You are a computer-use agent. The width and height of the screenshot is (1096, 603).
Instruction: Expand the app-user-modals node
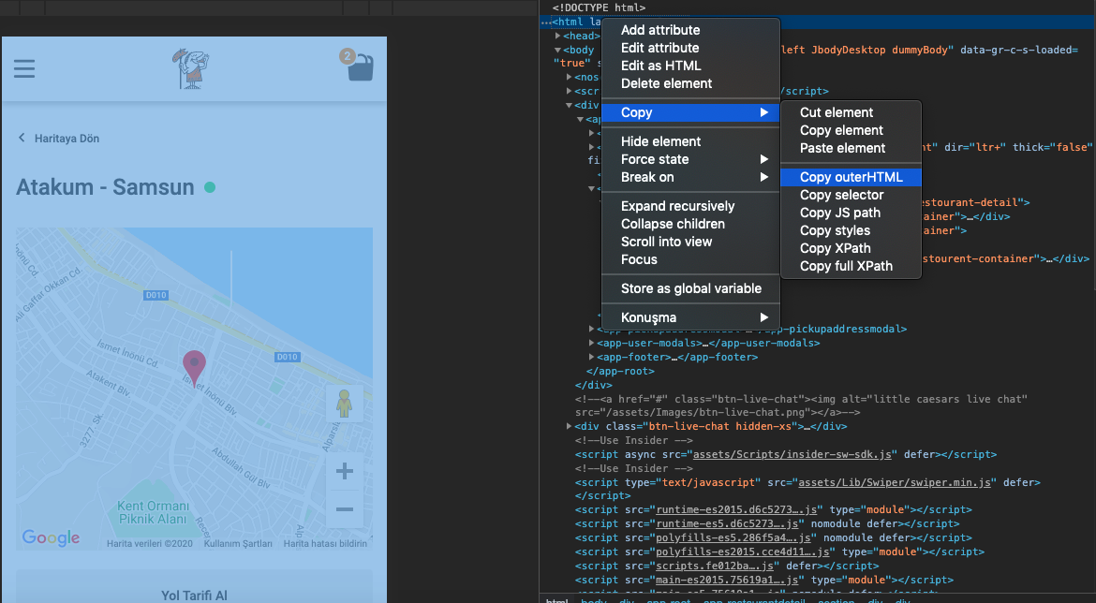click(x=591, y=343)
